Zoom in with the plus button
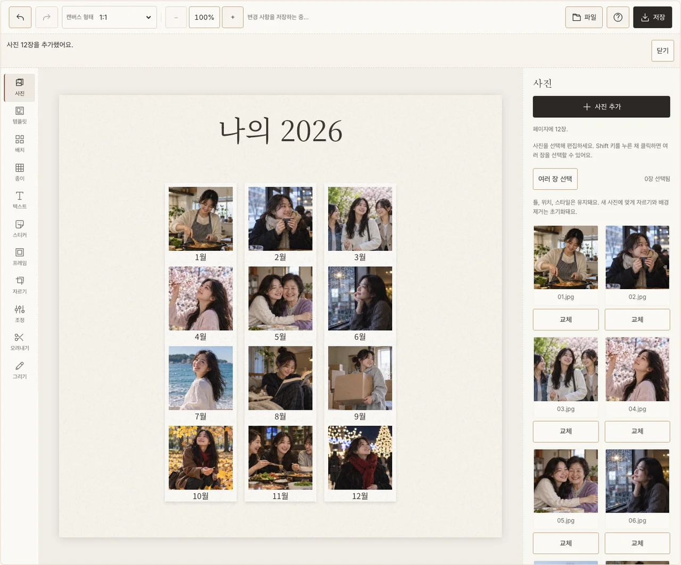This screenshot has width=681, height=565. tap(232, 17)
